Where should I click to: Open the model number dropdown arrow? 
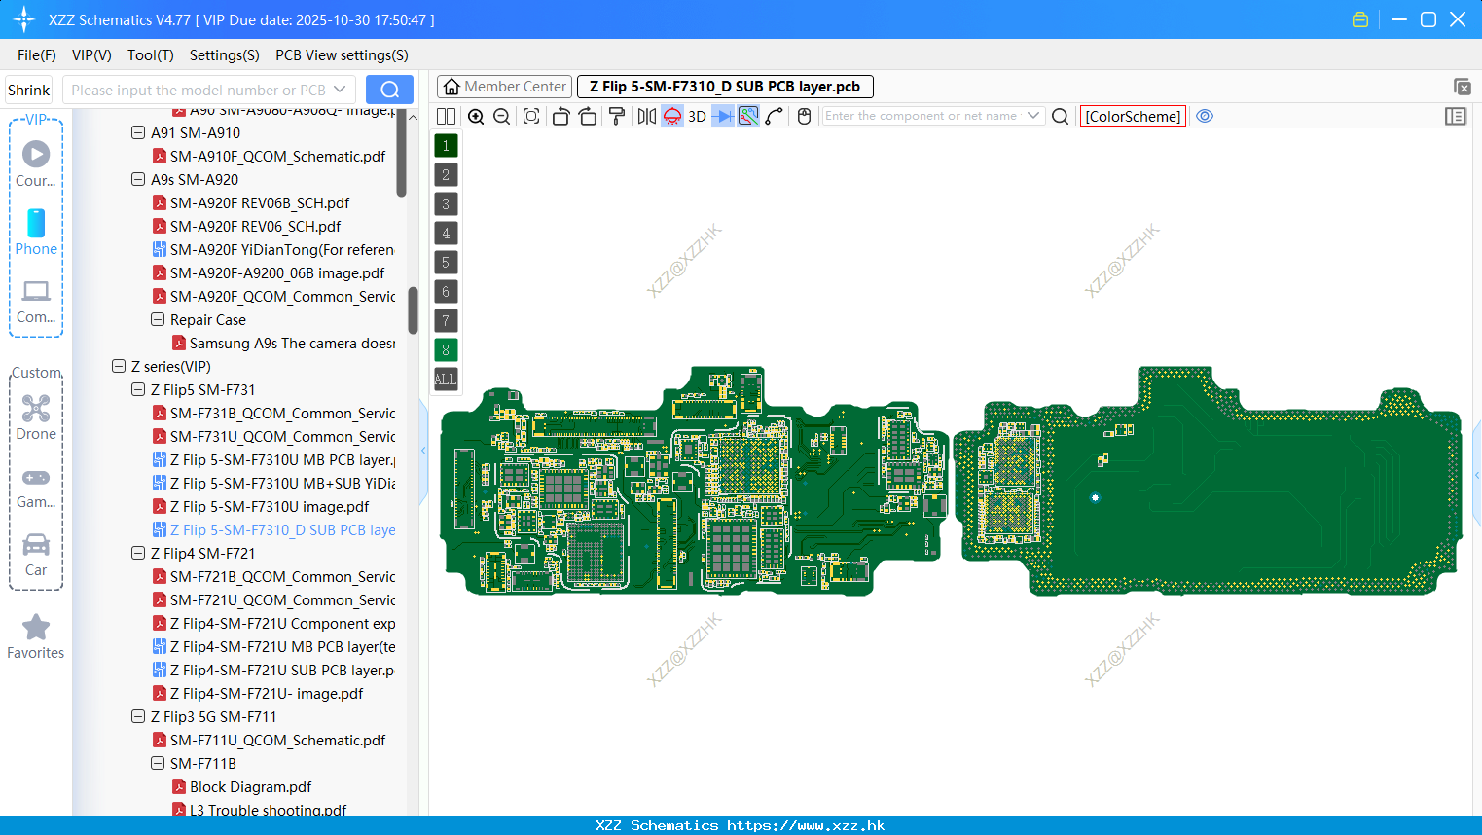coord(340,90)
